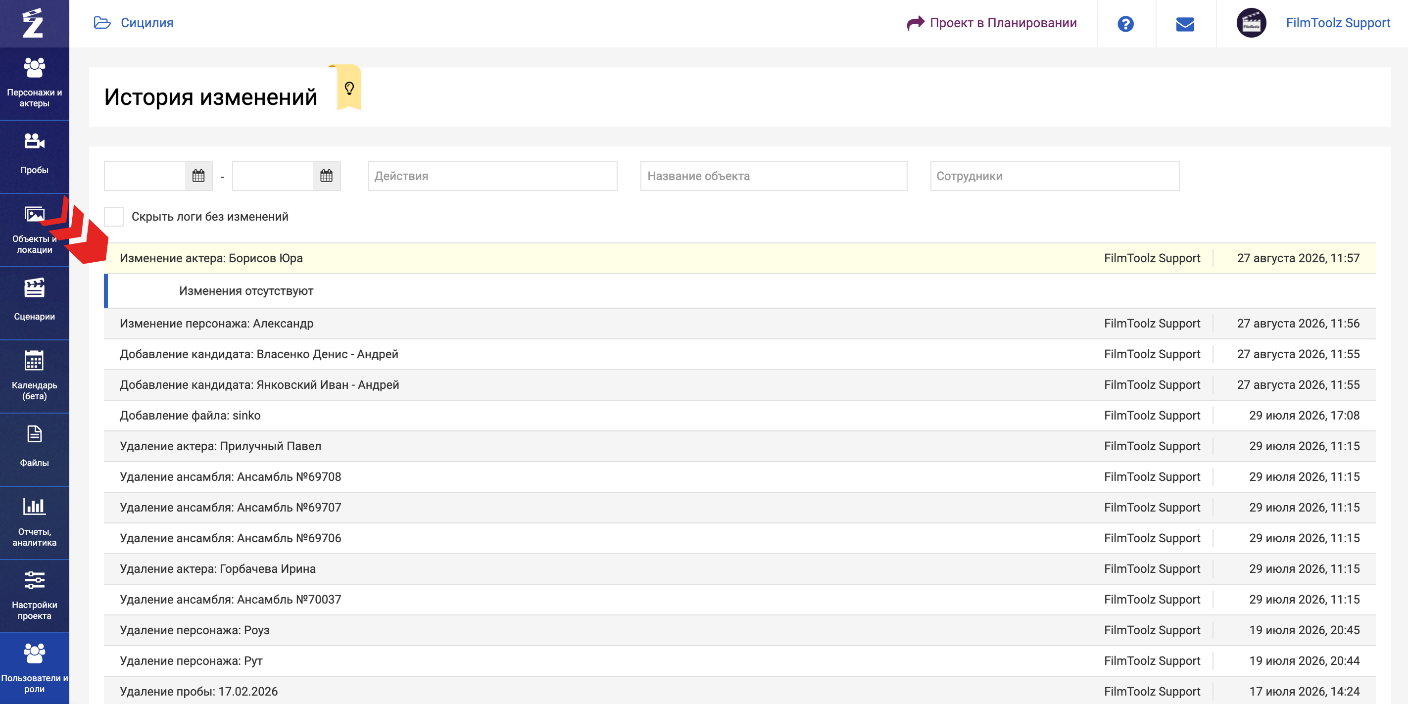This screenshot has height=704, width=1408.
Task: Open Настройки проекта sliders icon
Action: pos(35,580)
